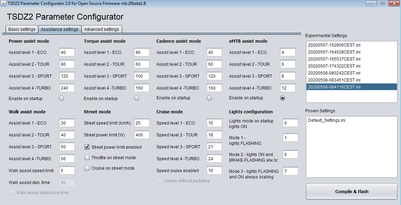Focus Walk assist level 3 SPORT field
This screenshot has width=401, height=205.
click(67, 147)
